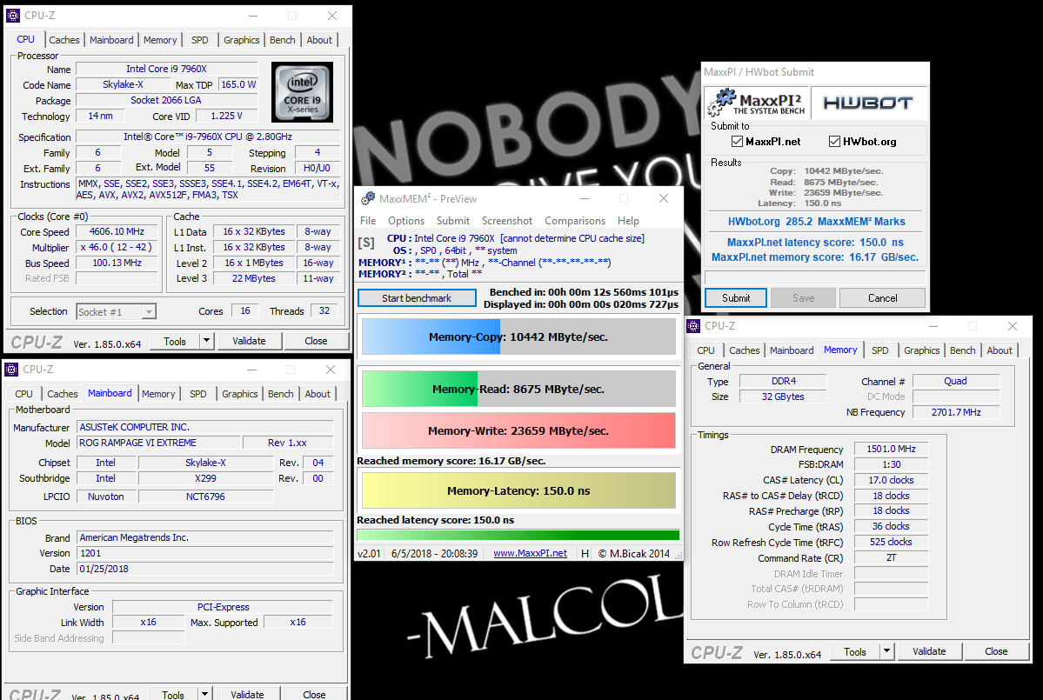The image size is (1043, 700).
Task: Open the Comparisons menu in MaxxMEM
Action: point(575,221)
